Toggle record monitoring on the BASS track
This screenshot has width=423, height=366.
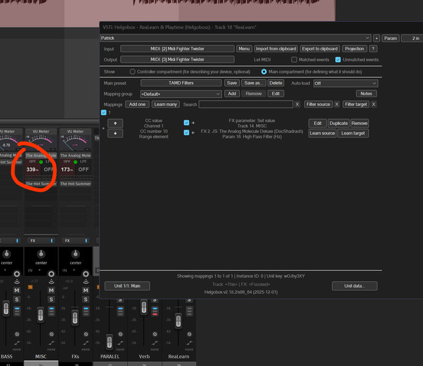17,282
